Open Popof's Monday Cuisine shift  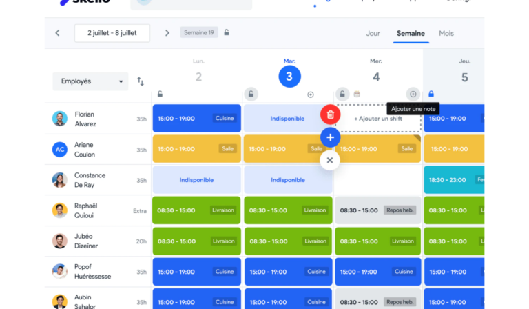[x=197, y=272]
